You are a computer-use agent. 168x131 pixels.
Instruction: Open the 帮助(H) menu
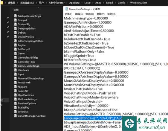pyautogui.click(x=111, y=14)
